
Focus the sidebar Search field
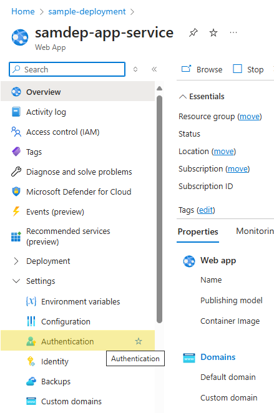(x=67, y=69)
